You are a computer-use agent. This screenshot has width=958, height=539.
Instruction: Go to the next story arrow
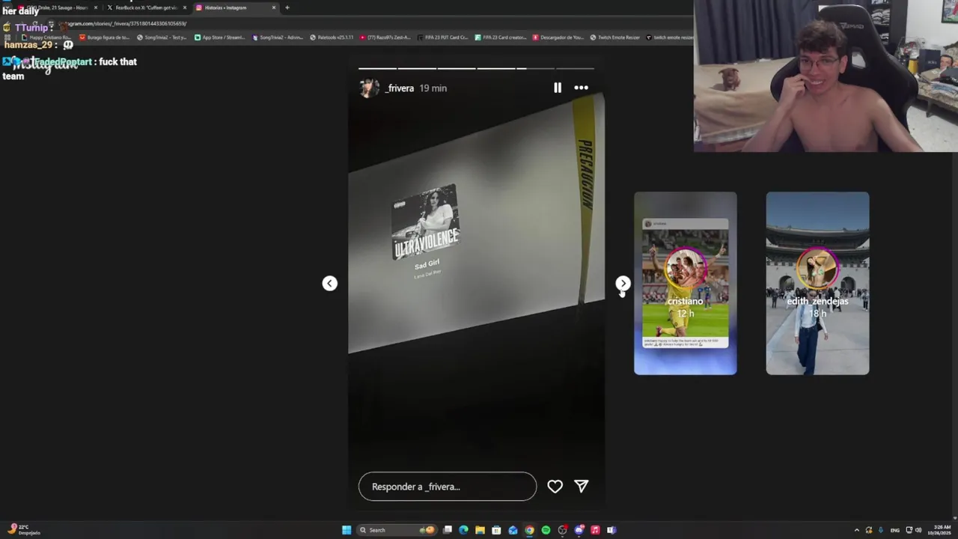(623, 283)
